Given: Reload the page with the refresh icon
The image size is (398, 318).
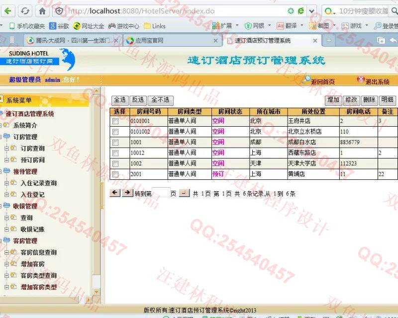Looking at the screenshot, I should [x=25, y=11].
